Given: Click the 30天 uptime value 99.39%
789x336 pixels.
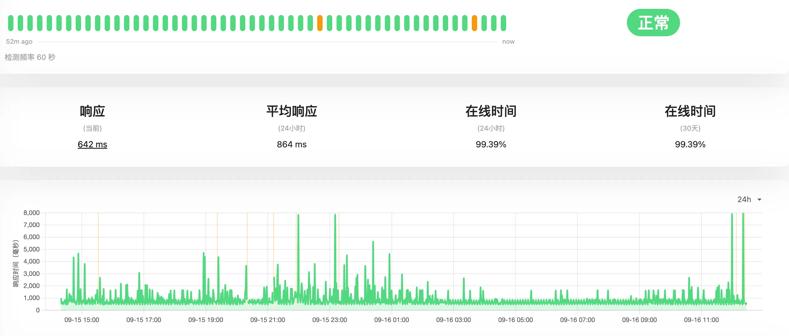Looking at the screenshot, I should click(690, 144).
